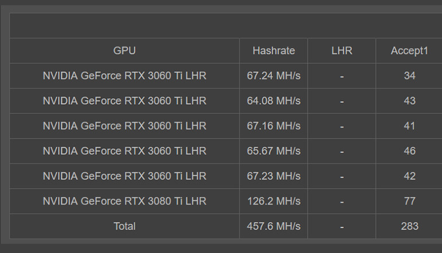Screen dimensions: 442x253
Task: Select the accepted shares value 46
Action: [410, 151]
